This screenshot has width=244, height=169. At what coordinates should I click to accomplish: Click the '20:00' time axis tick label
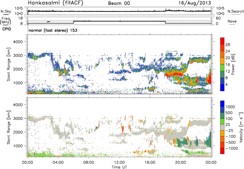(x=180, y=163)
